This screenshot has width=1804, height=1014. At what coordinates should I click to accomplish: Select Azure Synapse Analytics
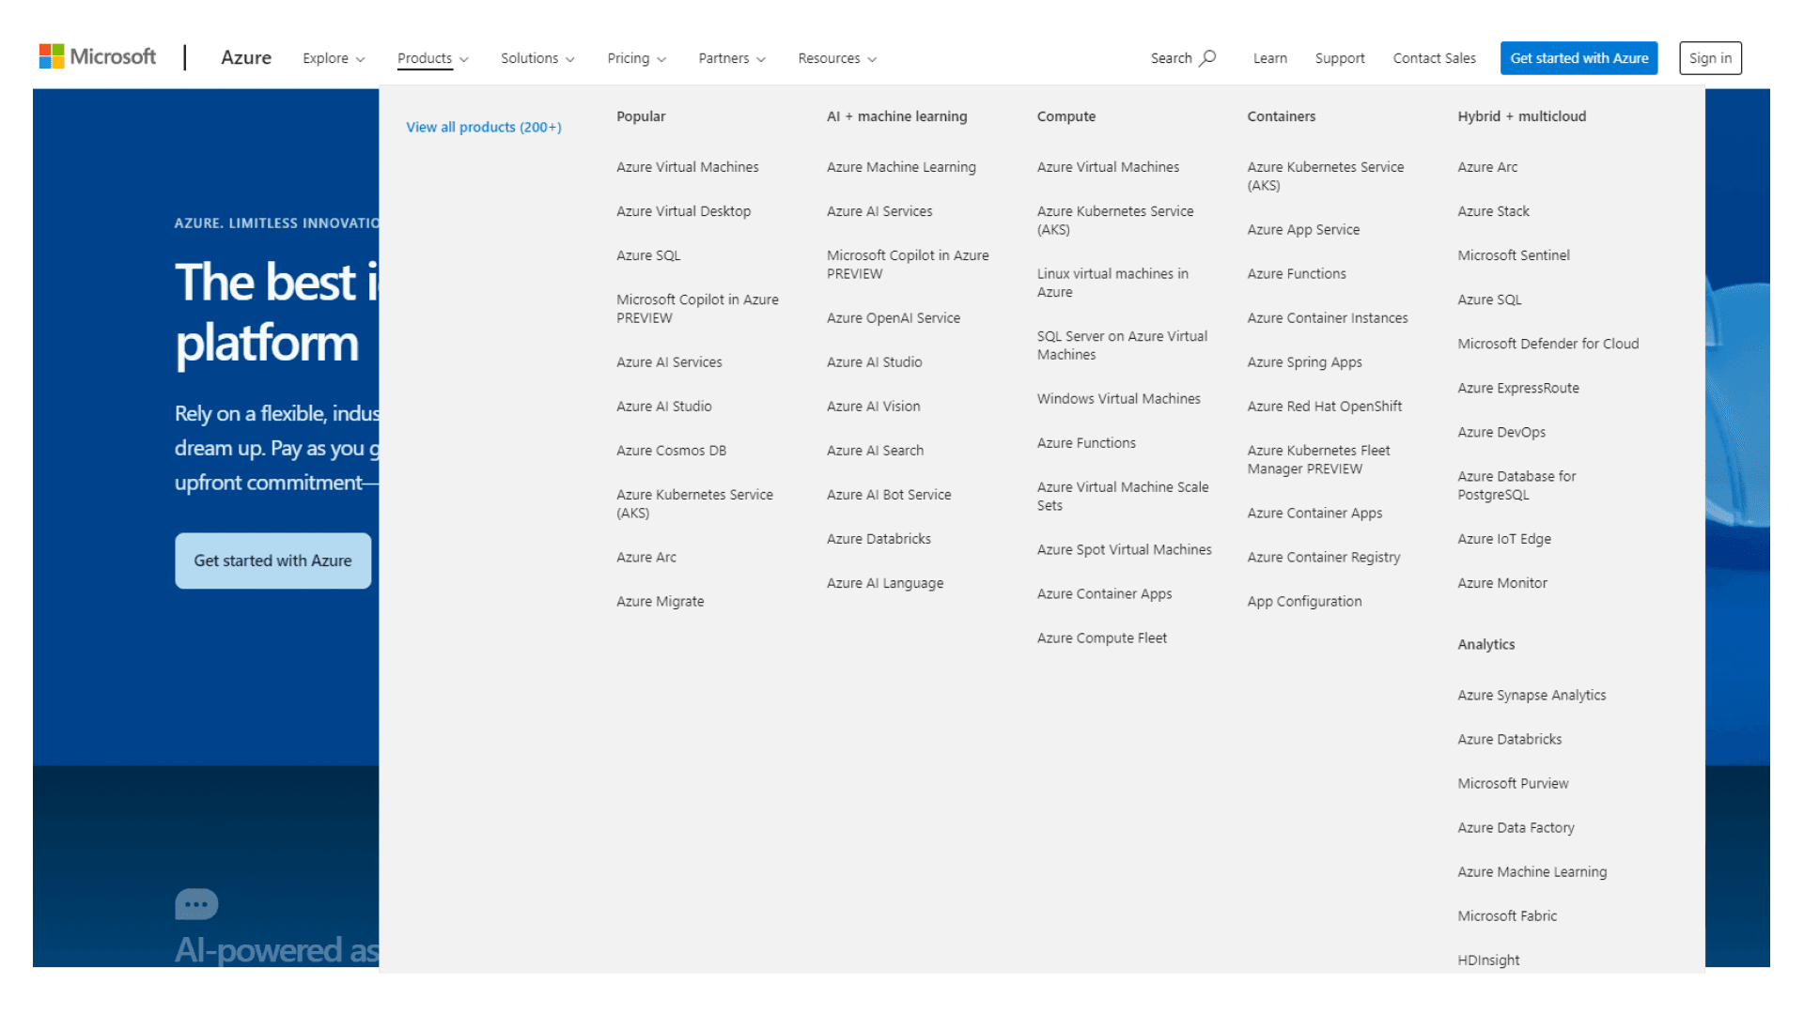click(1532, 696)
